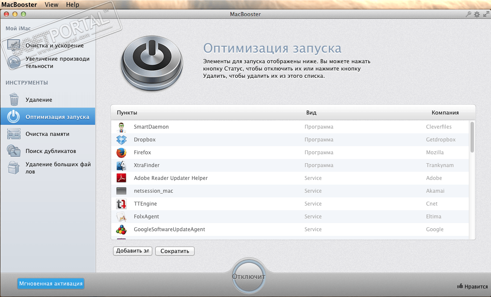Select the GoogleSoftwareUpdateAgent row name
The image size is (491, 297).
169,229
